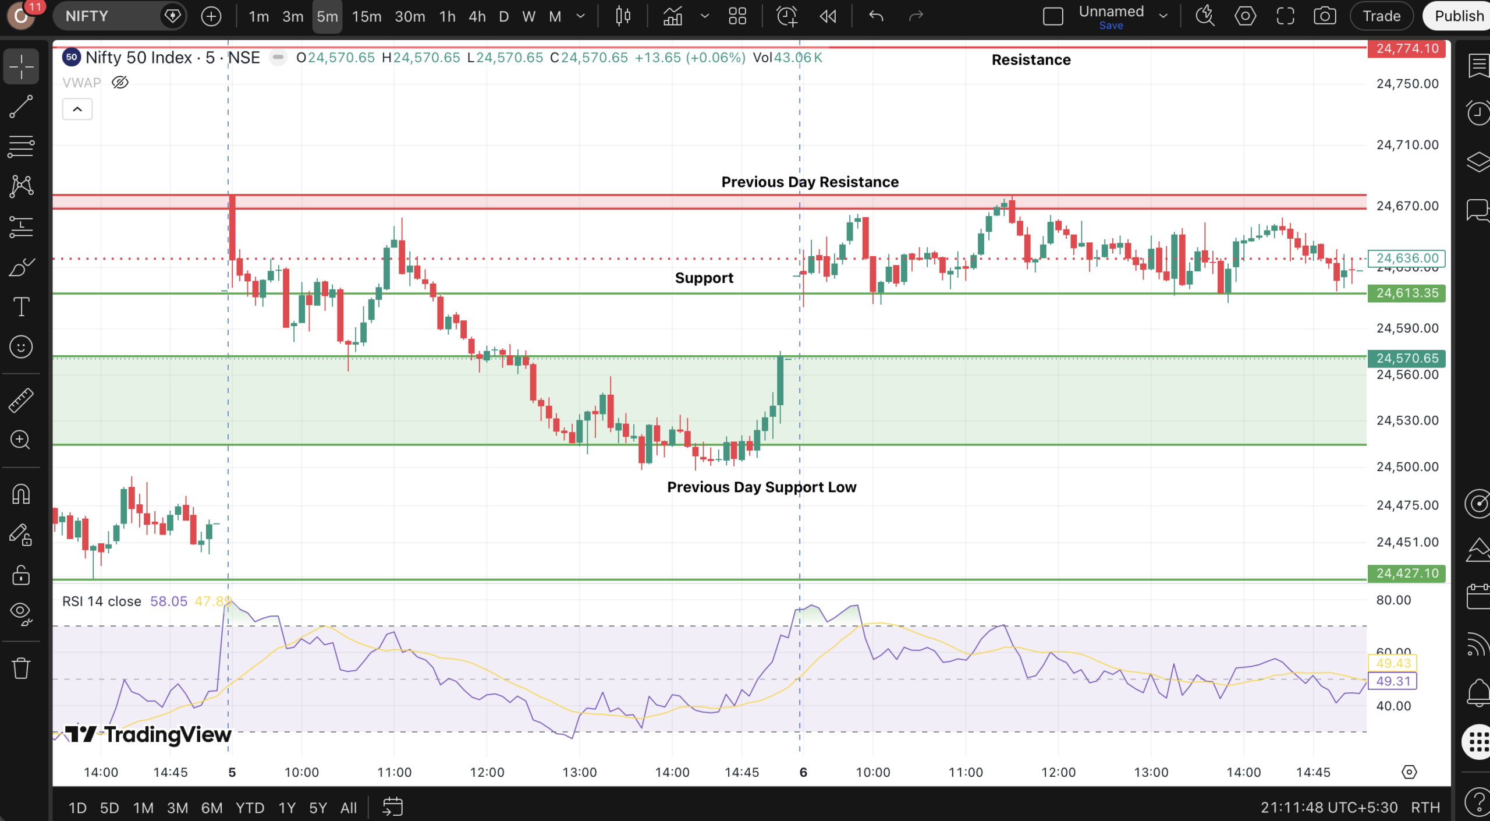Open timezone setting 21:11:48 UTC+5:30
This screenshot has width=1490, height=821.
pyautogui.click(x=1329, y=808)
